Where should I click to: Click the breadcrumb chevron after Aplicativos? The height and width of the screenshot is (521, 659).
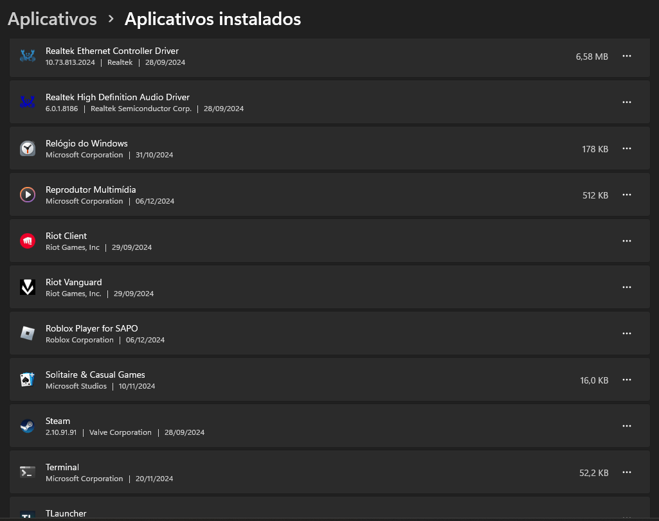tap(111, 19)
